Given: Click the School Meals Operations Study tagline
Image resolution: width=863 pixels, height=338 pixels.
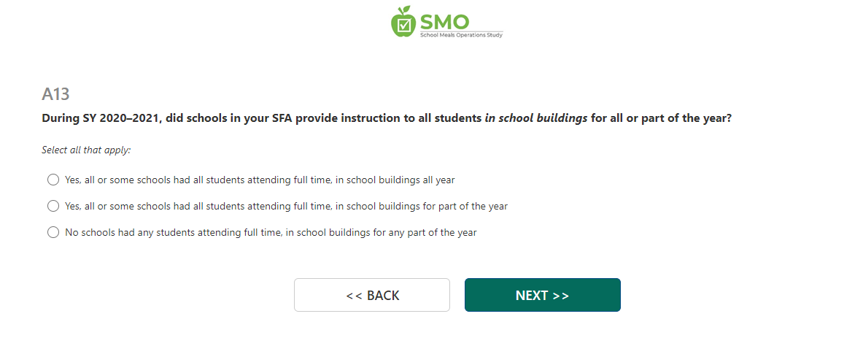Looking at the screenshot, I should [460, 34].
